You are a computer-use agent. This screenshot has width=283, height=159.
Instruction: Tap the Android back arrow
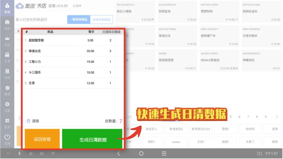(x=118, y=154)
